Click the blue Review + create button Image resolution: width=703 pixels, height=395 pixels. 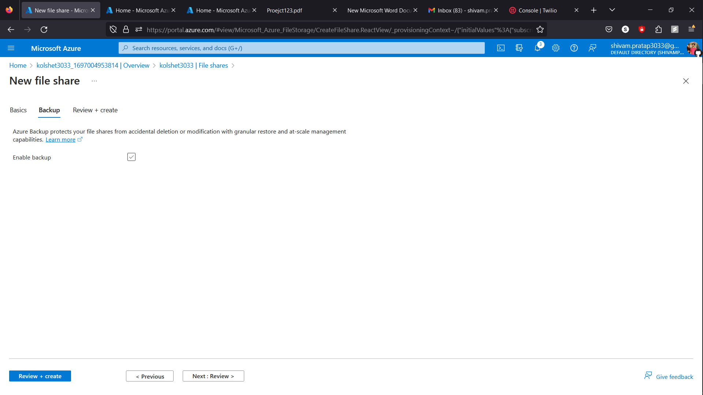[40, 376]
